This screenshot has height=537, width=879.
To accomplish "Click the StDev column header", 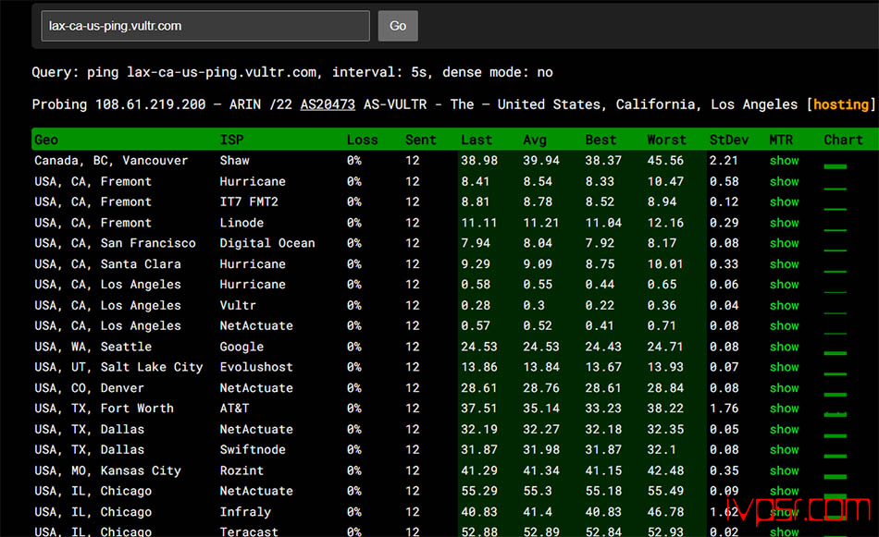I will [x=727, y=140].
